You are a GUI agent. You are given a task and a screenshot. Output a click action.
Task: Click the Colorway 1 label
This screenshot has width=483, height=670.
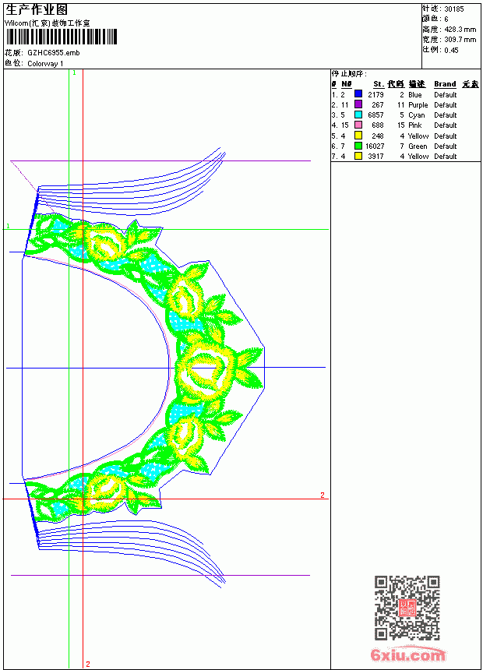45,64
